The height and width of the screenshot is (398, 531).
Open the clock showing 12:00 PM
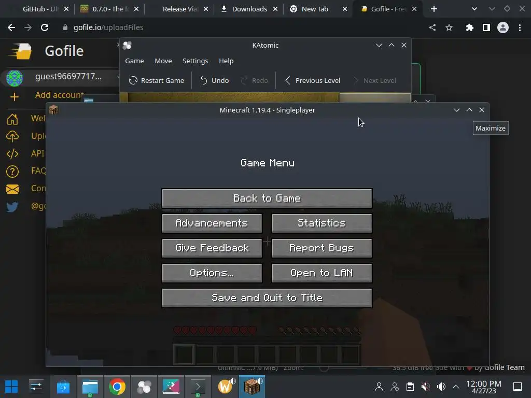point(484,387)
